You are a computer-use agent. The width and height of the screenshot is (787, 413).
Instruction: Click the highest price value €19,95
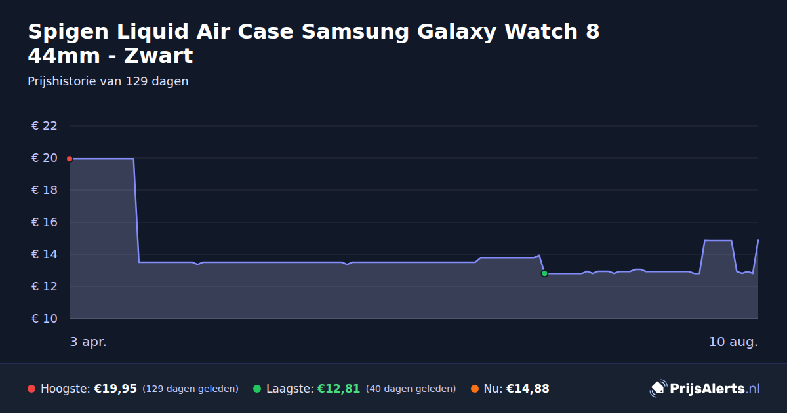point(115,389)
